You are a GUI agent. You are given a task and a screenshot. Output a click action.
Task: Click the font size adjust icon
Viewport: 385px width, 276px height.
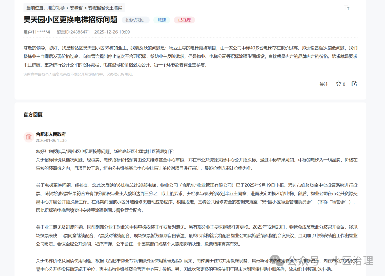(x=347, y=8)
